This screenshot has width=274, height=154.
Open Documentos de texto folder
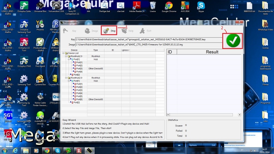point(265,8)
